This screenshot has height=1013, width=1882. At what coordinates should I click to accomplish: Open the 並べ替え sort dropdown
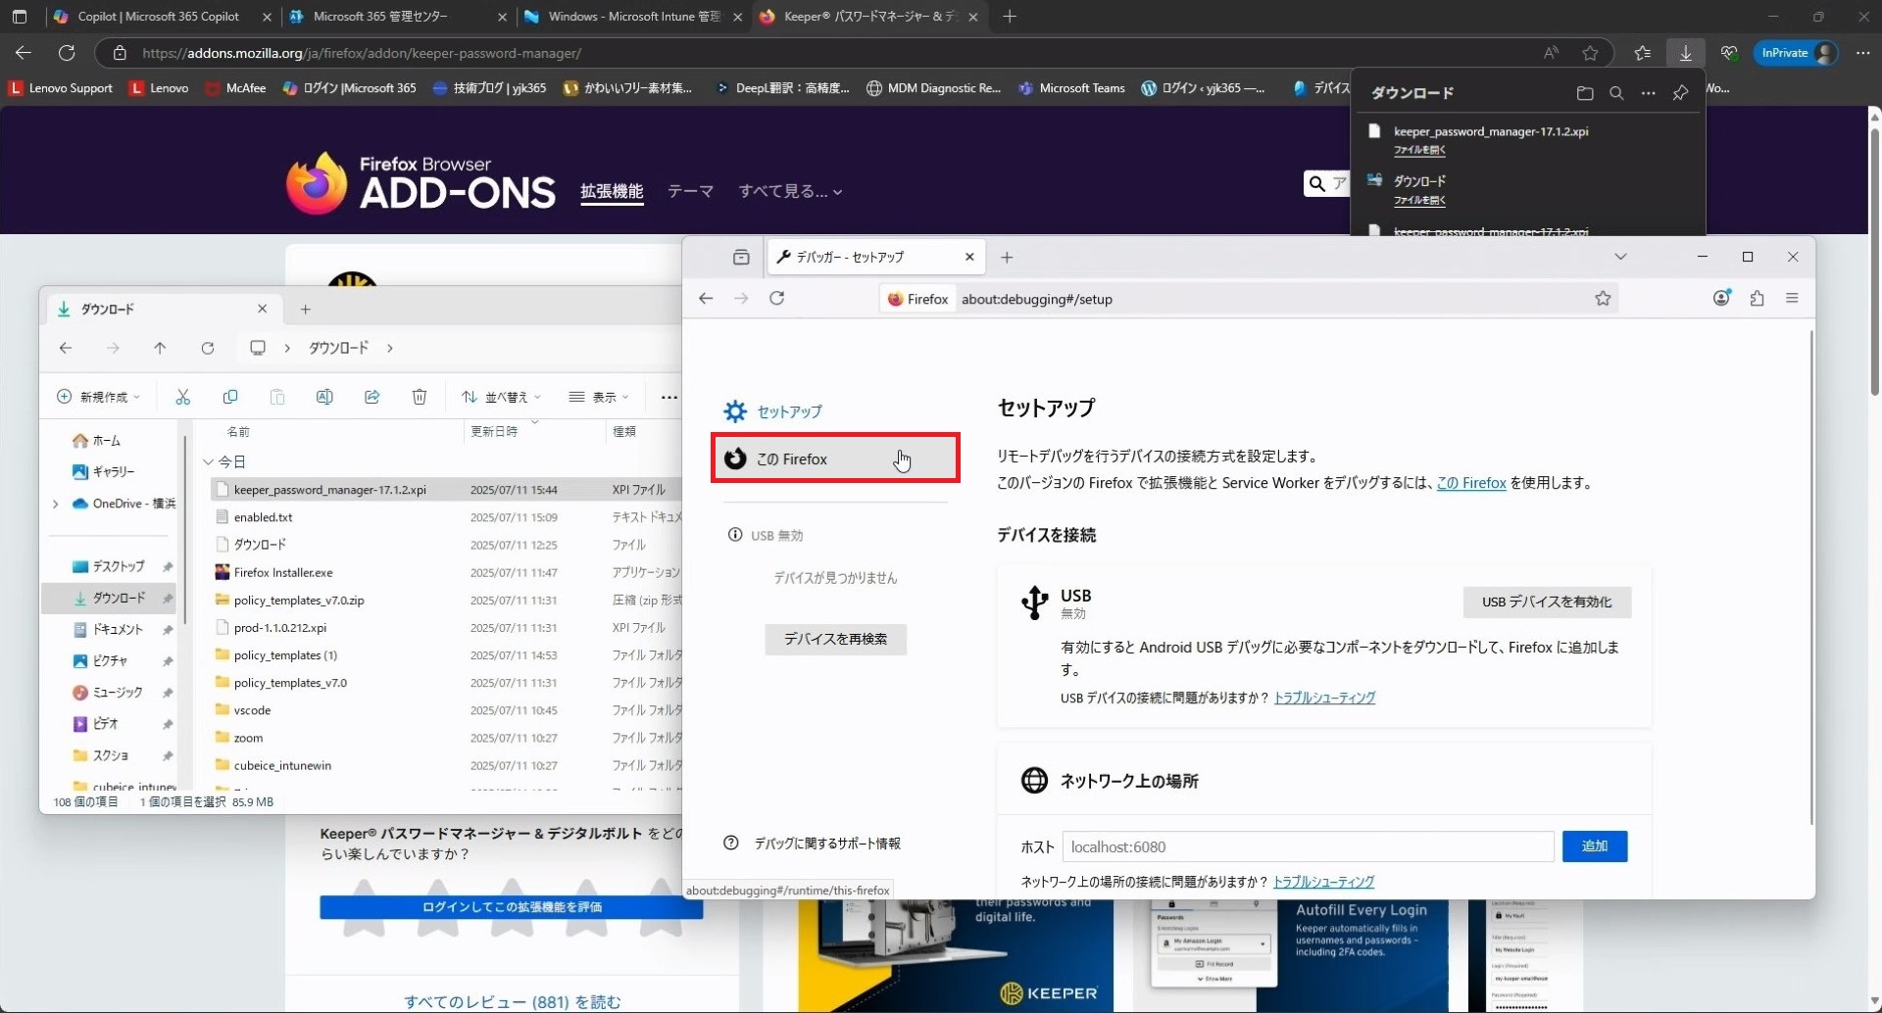(501, 397)
